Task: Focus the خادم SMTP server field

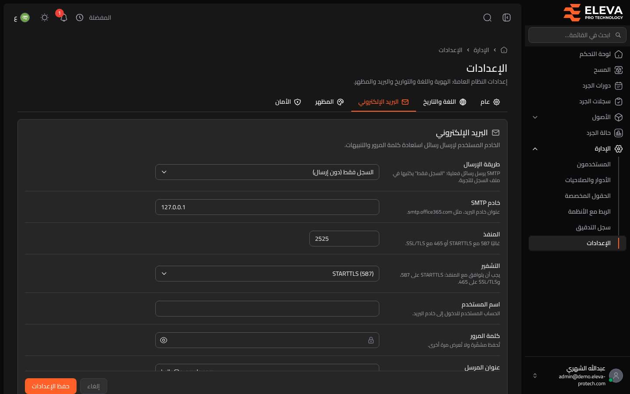Action: pyautogui.click(x=267, y=207)
